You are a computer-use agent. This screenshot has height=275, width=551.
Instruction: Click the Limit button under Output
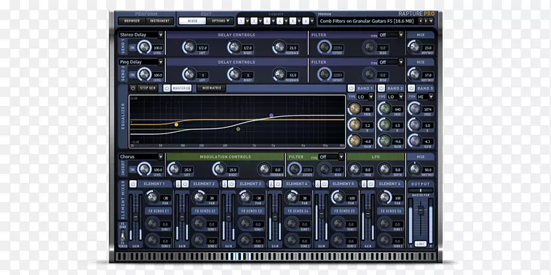[419, 243]
